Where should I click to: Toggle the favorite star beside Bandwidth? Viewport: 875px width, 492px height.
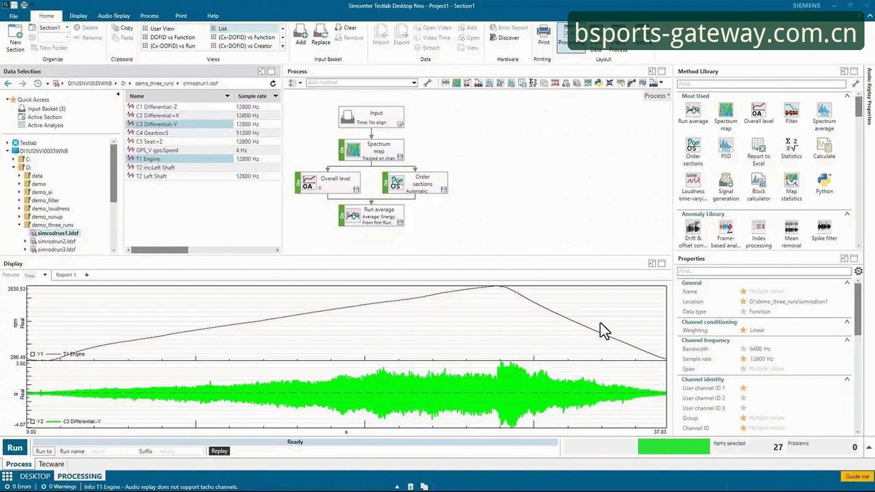click(x=743, y=349)
